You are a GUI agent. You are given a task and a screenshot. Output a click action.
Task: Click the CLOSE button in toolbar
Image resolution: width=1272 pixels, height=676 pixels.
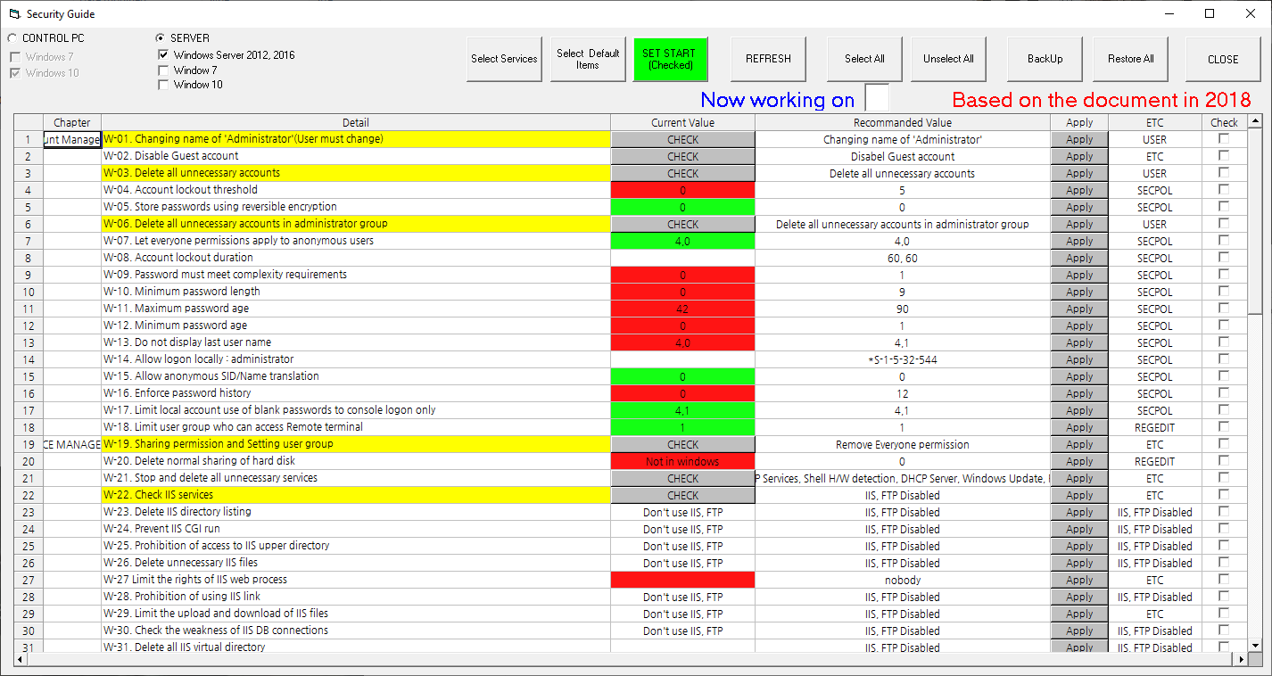1223,59
